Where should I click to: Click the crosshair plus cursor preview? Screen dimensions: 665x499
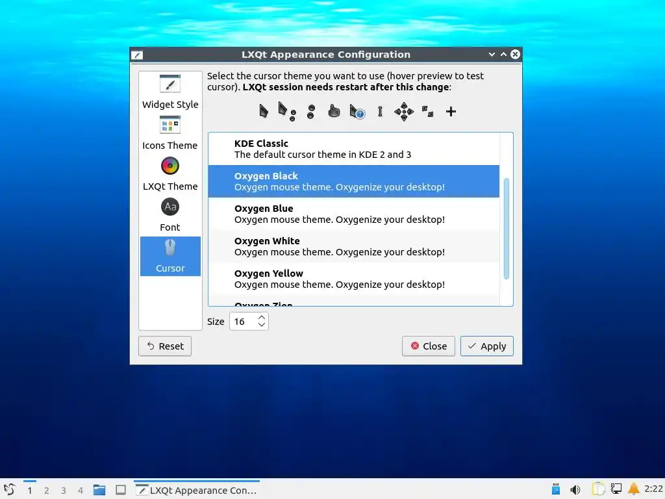click(x=451, y=112)
